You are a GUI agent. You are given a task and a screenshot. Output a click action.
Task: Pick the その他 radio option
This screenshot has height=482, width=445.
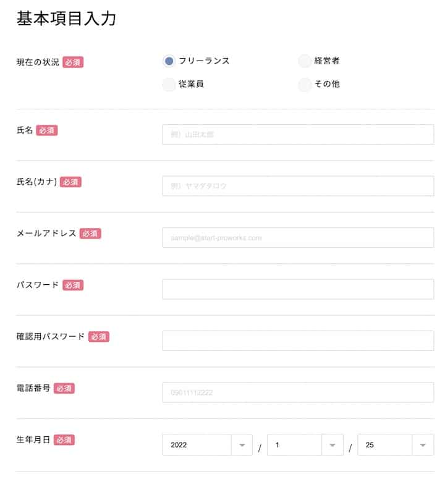(x=305, y=84)
